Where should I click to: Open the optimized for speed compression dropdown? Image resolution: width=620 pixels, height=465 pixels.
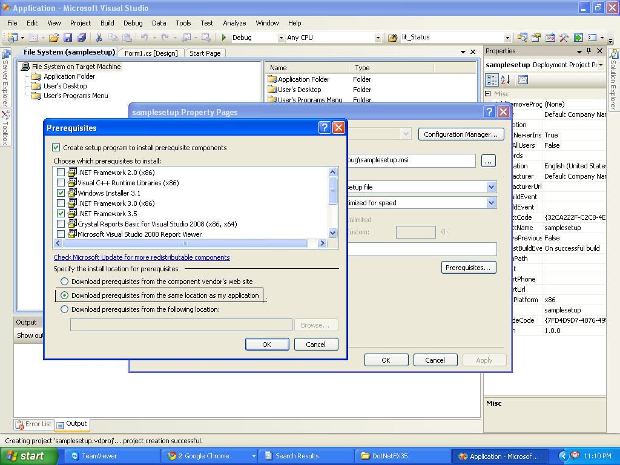[491, 203]
